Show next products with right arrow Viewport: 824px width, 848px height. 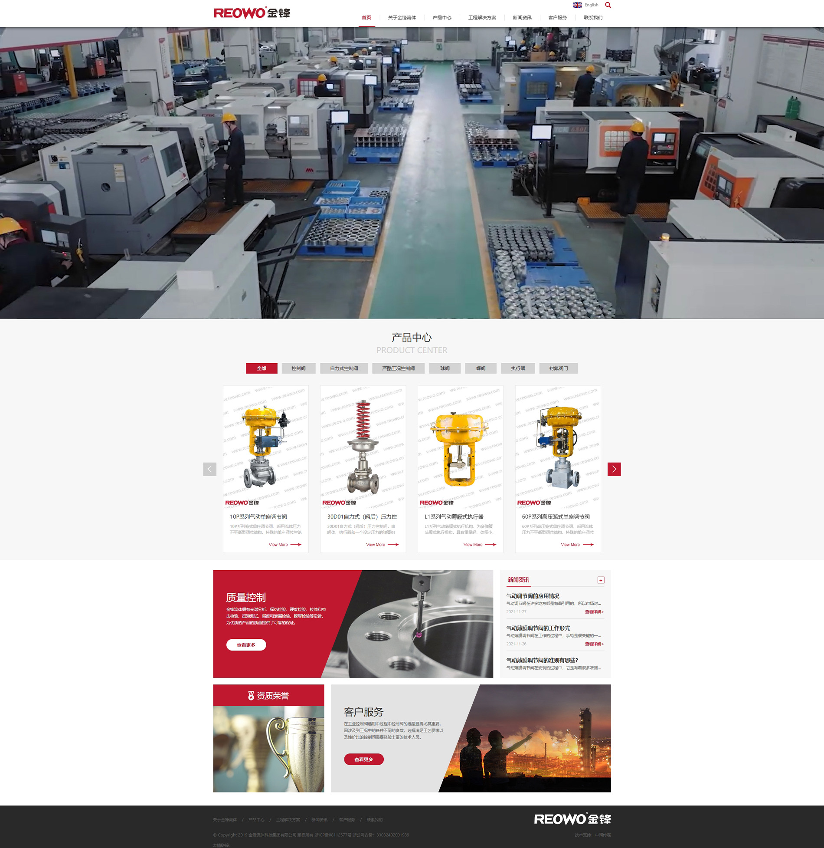[x=614, y=469]
